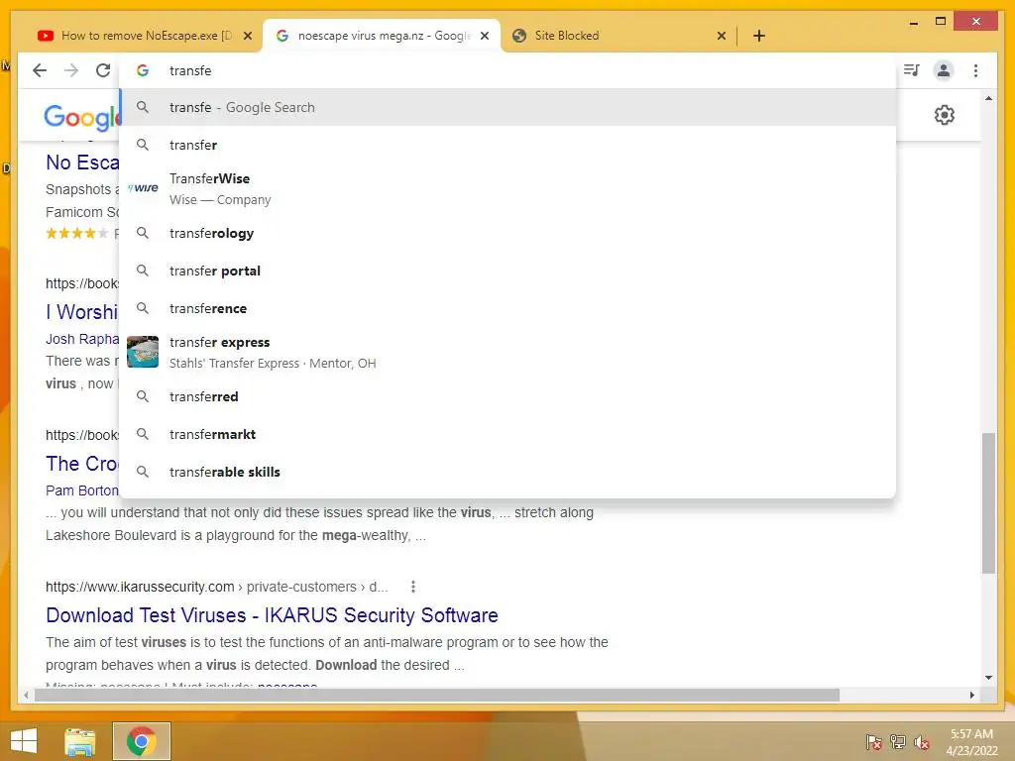Image resolution: width=1015 pixels, height=761 pixels.
Task: Switch to noescape virus mega.nz Google tab
Action: pyautogui.click(x=382, y=36)
